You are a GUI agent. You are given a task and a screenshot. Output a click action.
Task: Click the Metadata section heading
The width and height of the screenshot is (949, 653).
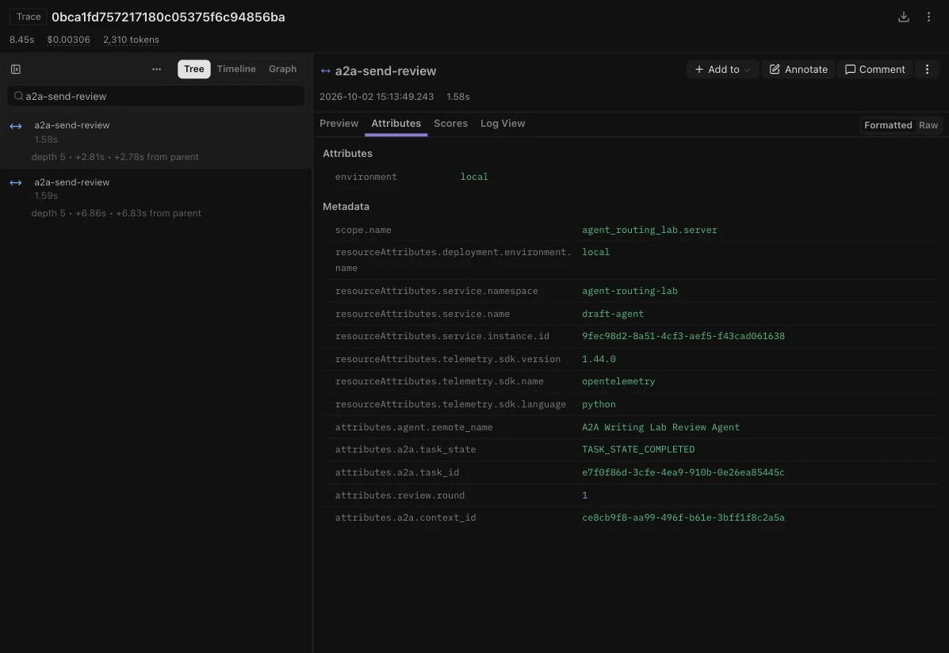pyautogui.click(x=346, y=206)
